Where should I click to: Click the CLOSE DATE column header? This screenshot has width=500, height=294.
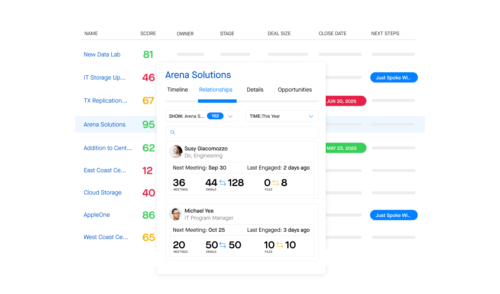(332, 33)
